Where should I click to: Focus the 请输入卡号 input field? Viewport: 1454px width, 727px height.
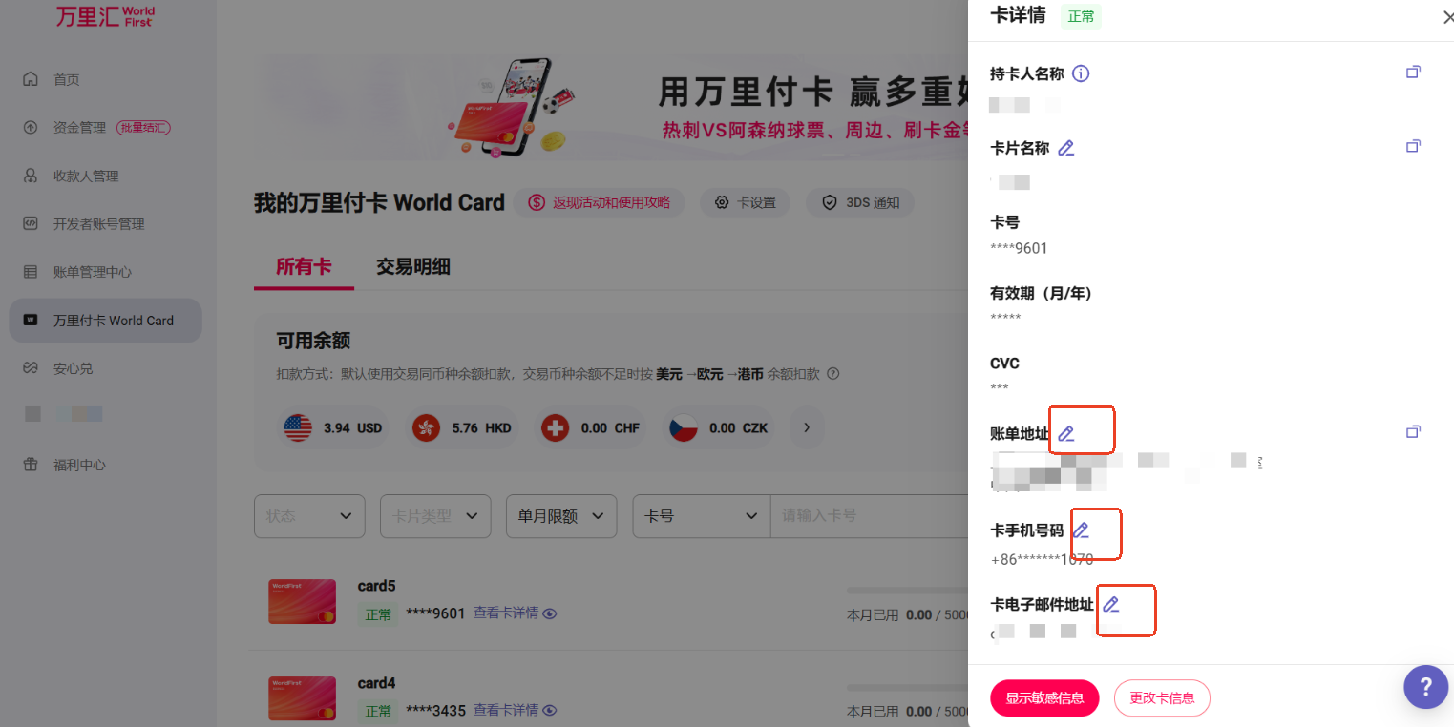869,516
